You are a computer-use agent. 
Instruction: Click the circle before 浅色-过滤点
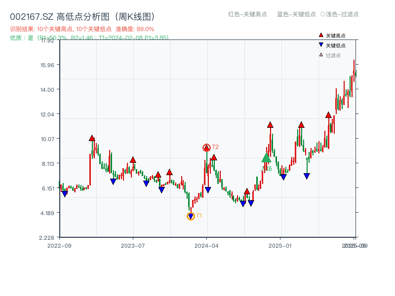point(323,14)
